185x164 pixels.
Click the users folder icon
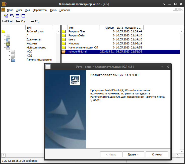pos(64,39)
